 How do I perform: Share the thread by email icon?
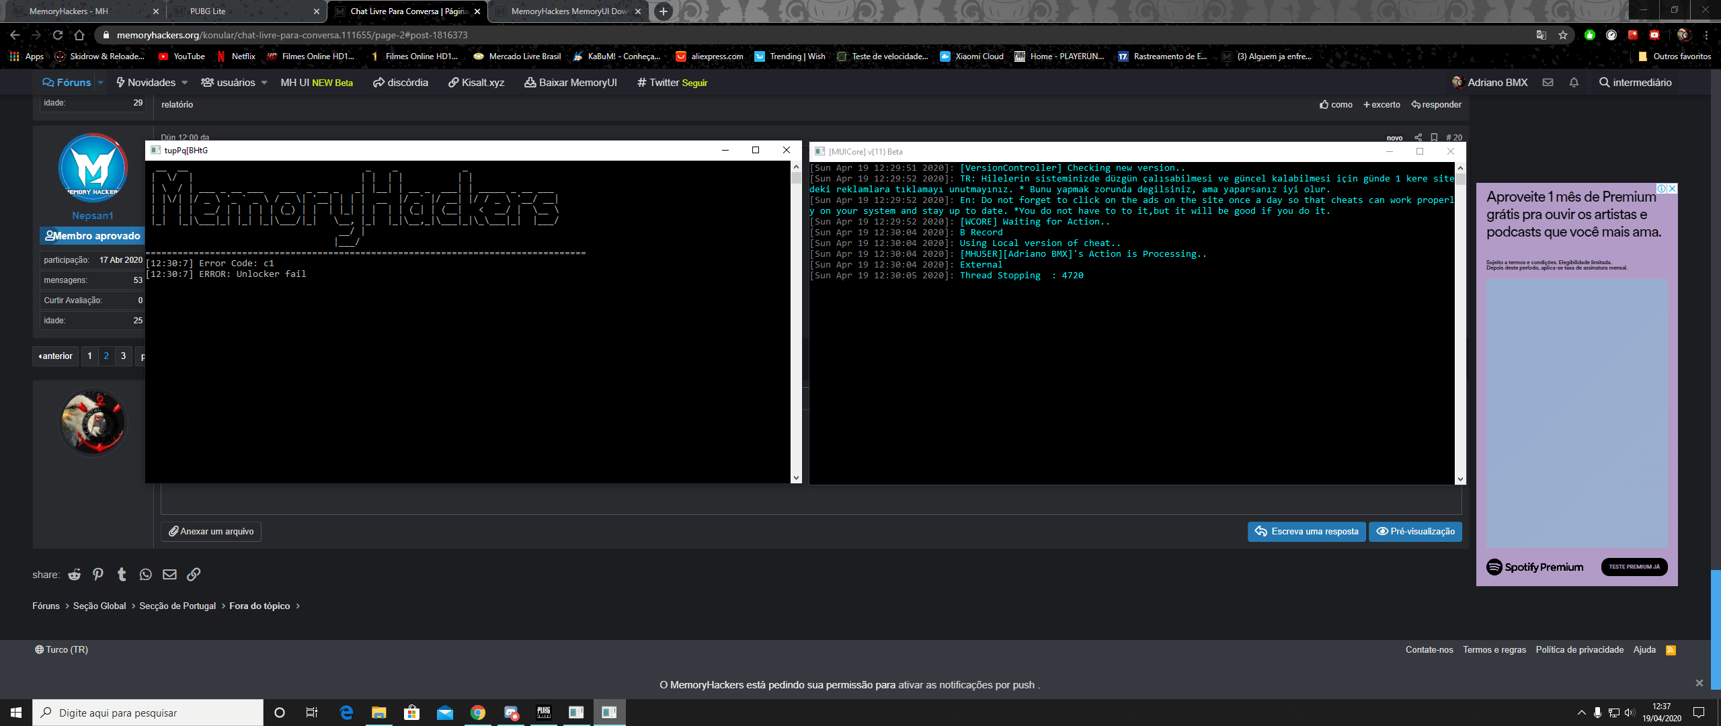tap(169, 575)
